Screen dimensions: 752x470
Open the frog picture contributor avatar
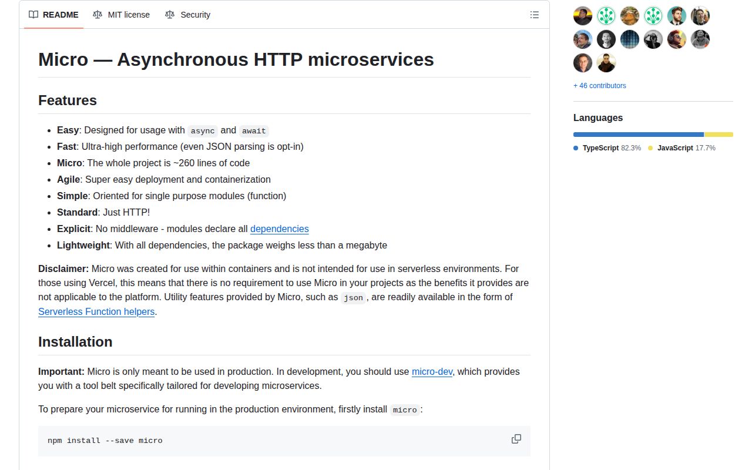(x=630, y=16)
